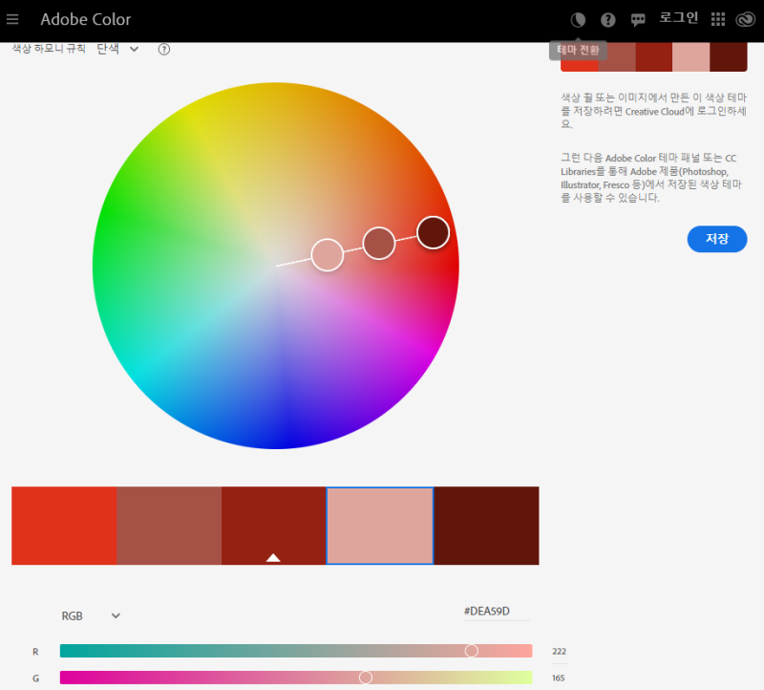Toggle the theme switch icon
The width and height of the screenshot is (764, 690).
point(578,20)
